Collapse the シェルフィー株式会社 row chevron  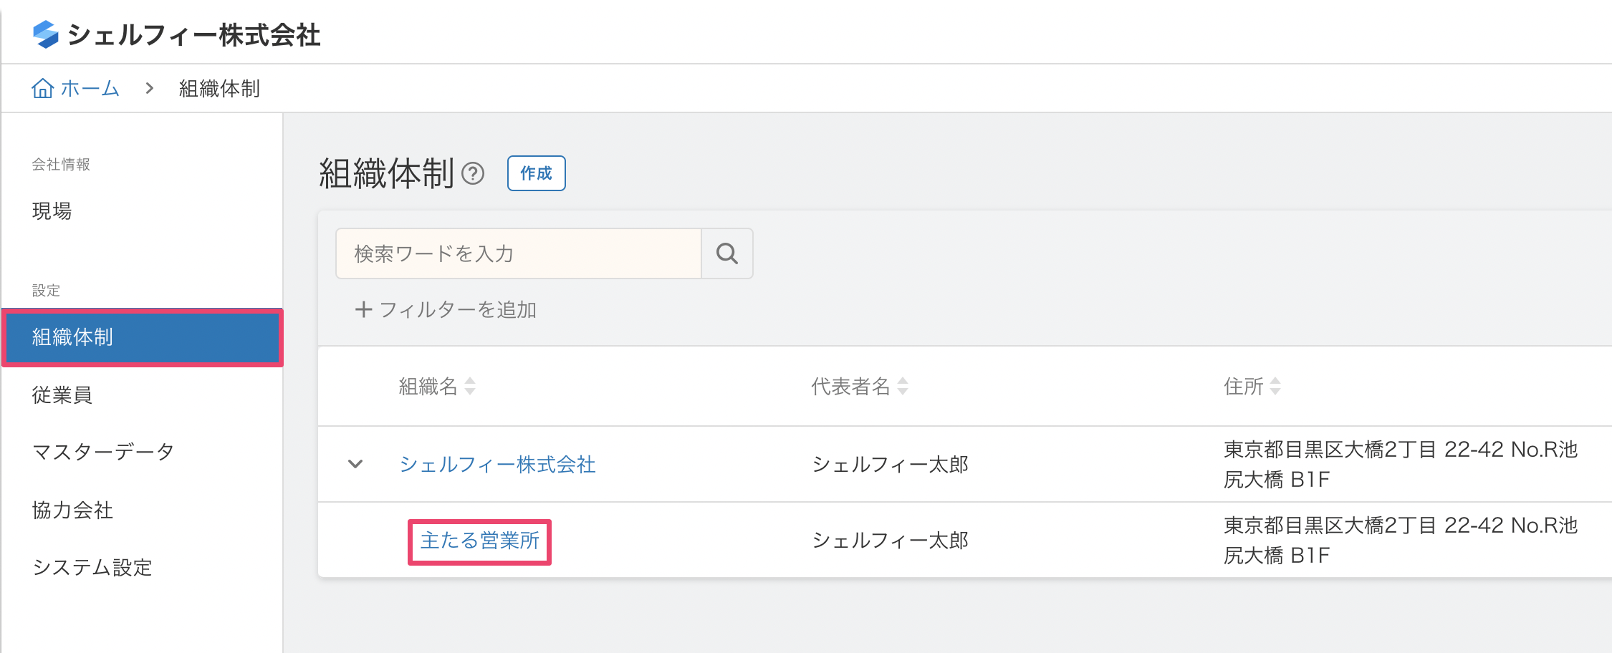coord(355,464)
